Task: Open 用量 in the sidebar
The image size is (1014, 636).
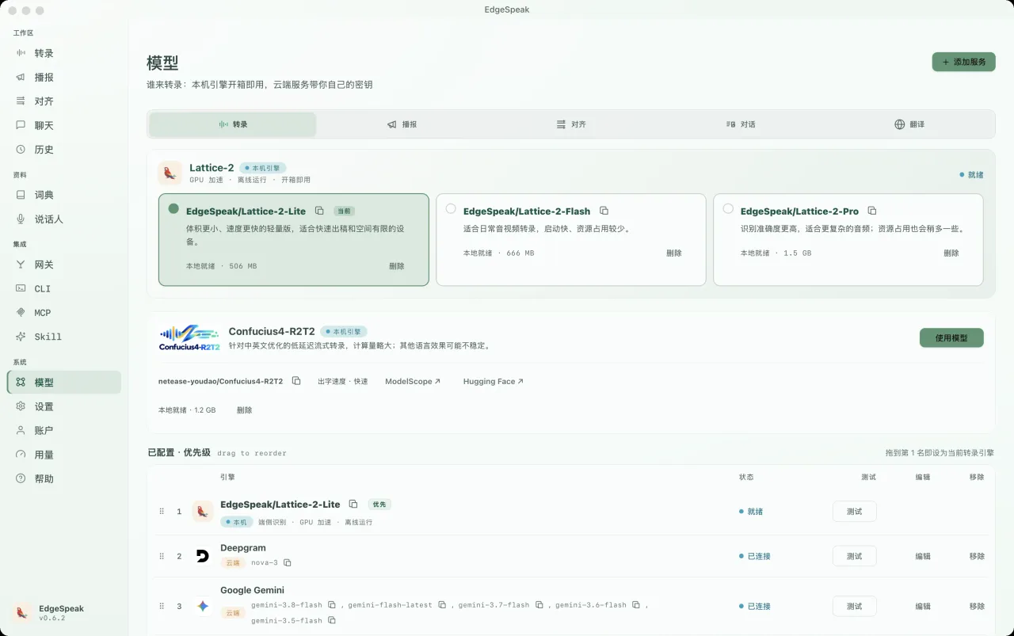Action: point(64,455)
